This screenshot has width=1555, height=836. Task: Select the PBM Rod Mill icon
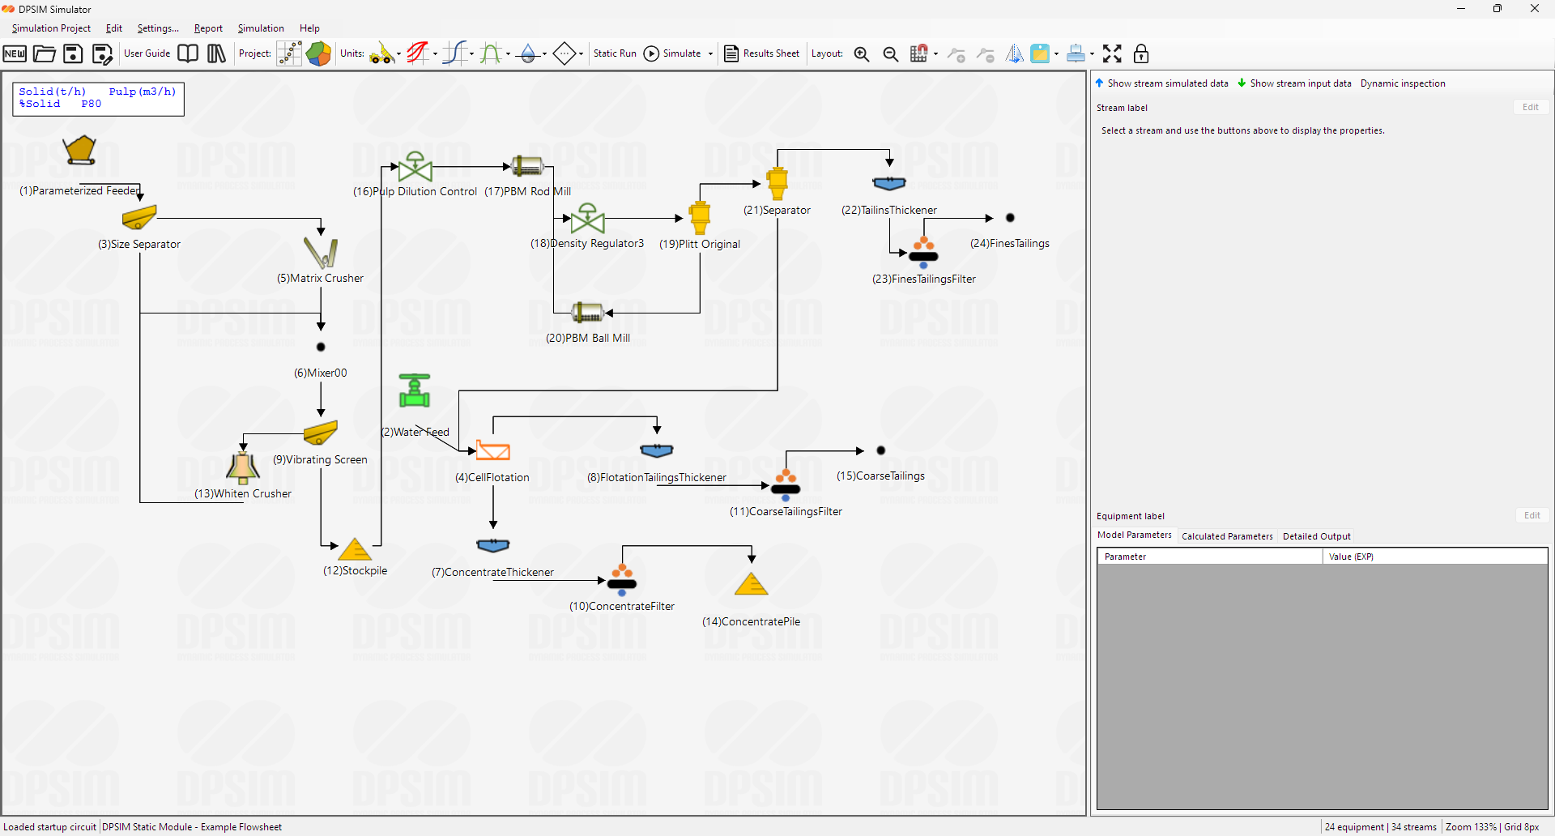(x=527, y=166)
